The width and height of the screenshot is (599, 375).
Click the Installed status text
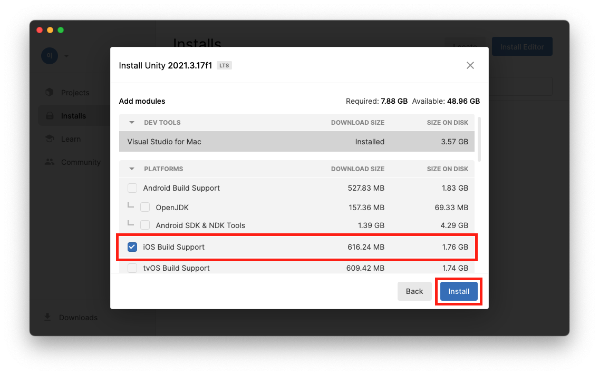pyautogui.click(x=370, y=142)
